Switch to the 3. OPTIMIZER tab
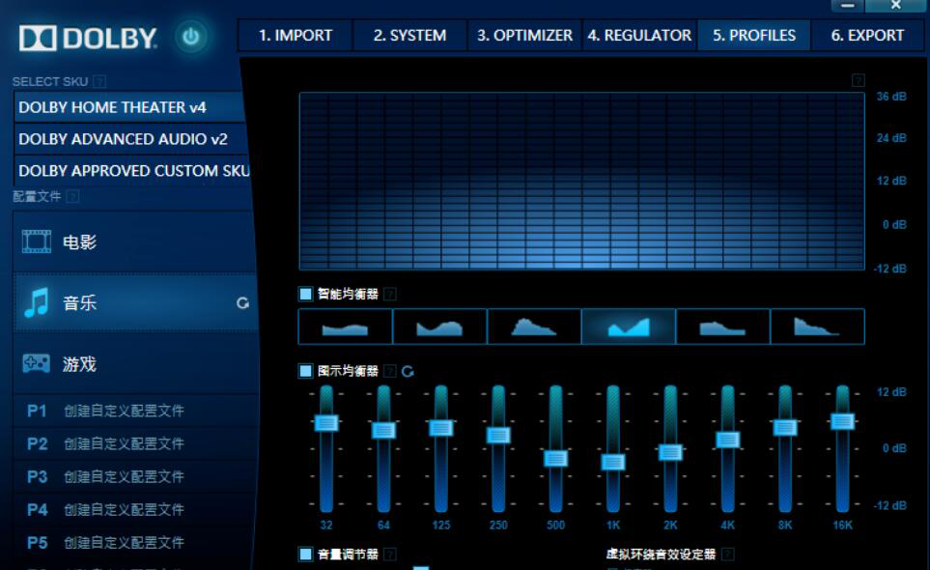This screenshot has height=570, width=930. (524, 36)
